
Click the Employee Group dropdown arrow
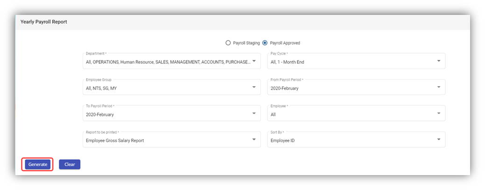254,87
